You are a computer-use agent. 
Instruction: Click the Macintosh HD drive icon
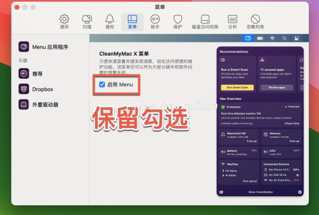tap(223, 135)
